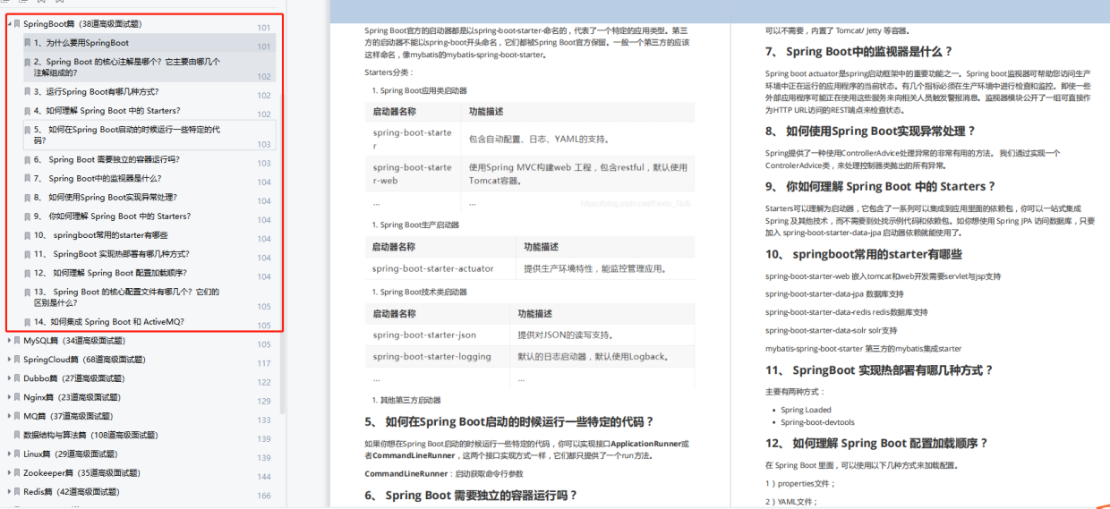1110x509 pixels.
Task: Expand the Dubbo篇 outline chapter
Action: (9, 378)
